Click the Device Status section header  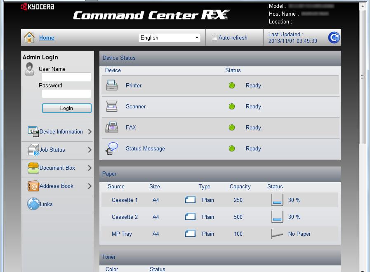(x=220, y=58)
